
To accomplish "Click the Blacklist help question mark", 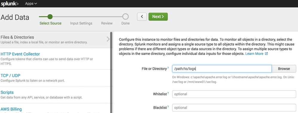I will 168,107.
